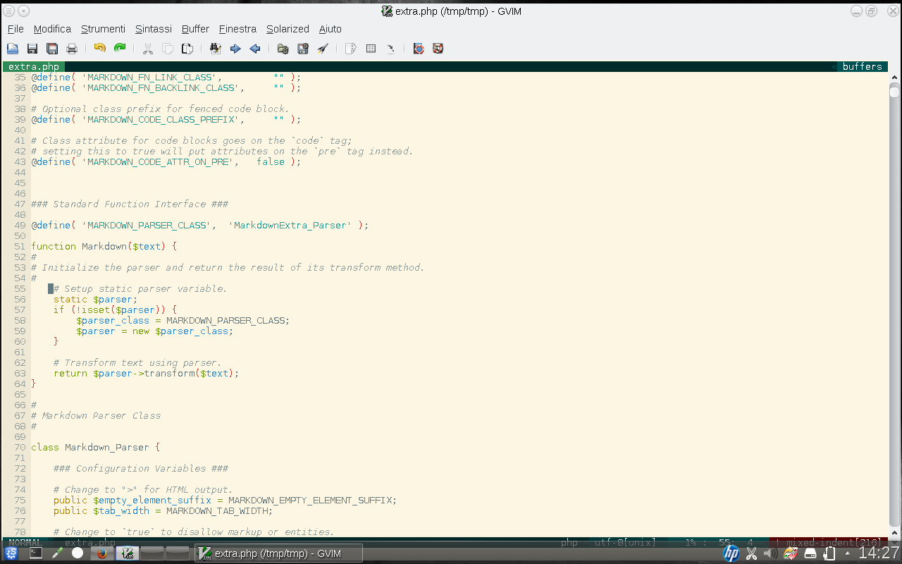Click '### Standard Function Interface ###' comment
The height and width of the screenshot is (564, 902).
129,204
